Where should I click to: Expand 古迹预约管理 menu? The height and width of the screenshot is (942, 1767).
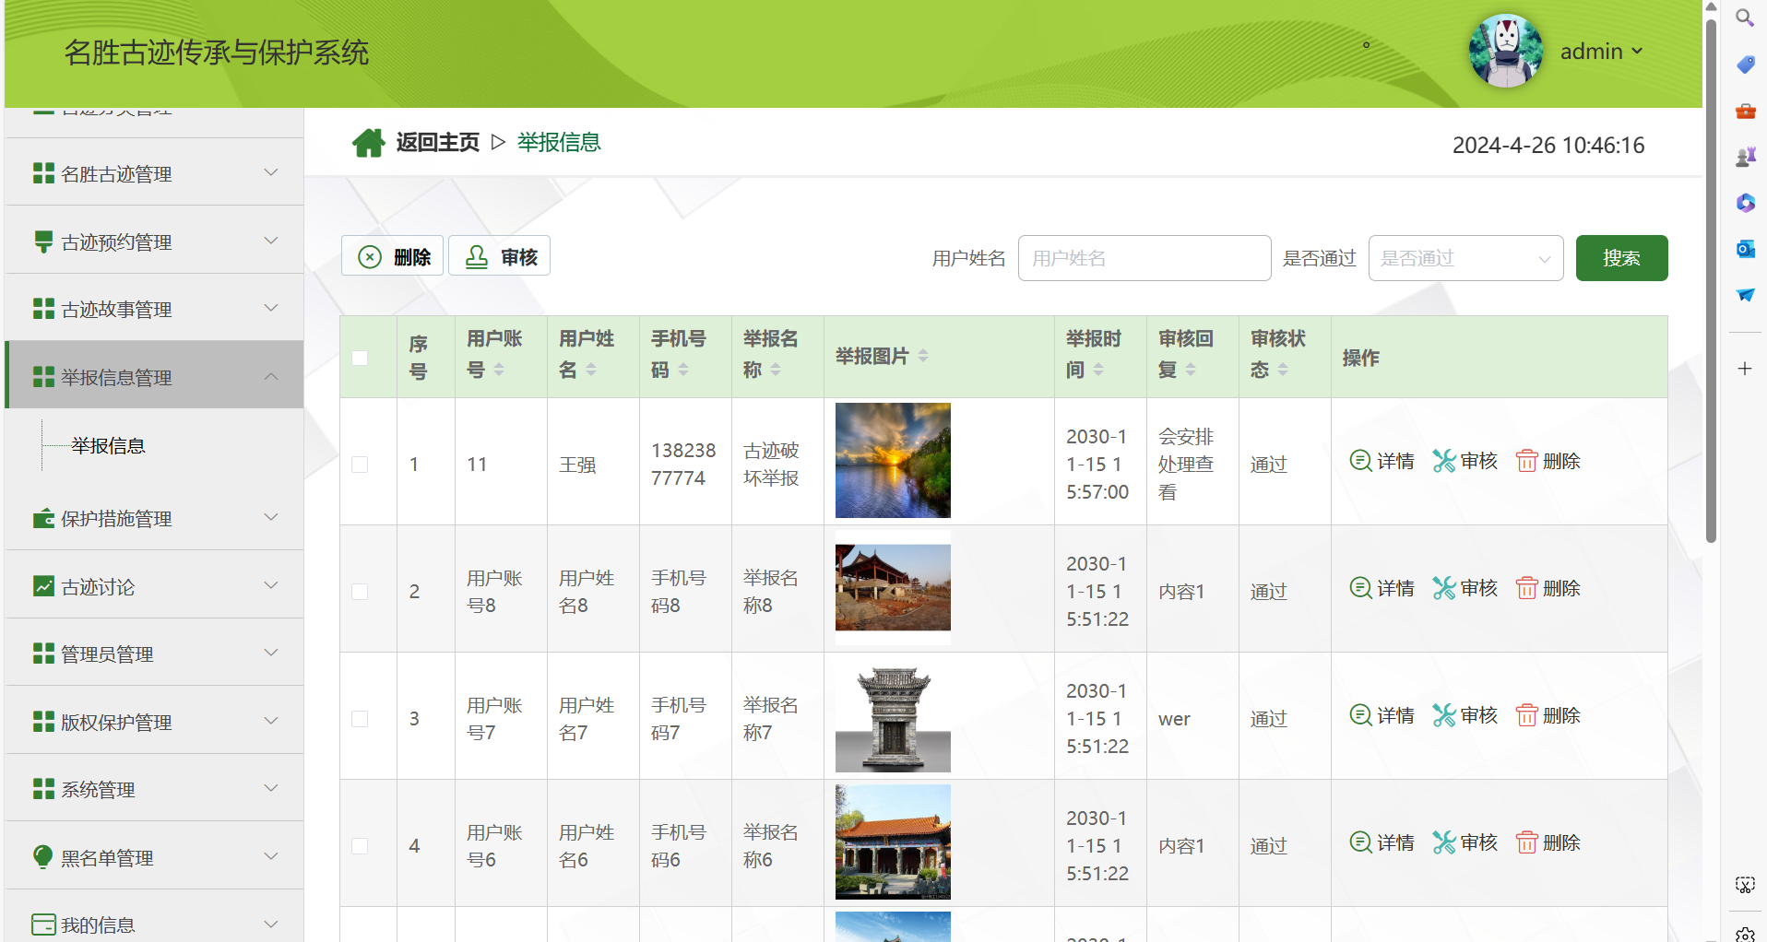pos(155,241)
